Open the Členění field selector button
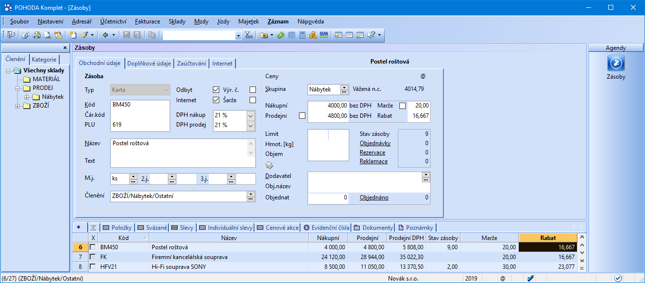The width and height of the screenshot is (645, 283). pos(251,196)
